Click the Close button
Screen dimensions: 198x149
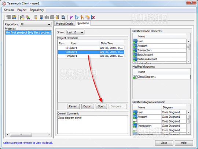coord(164,143)
